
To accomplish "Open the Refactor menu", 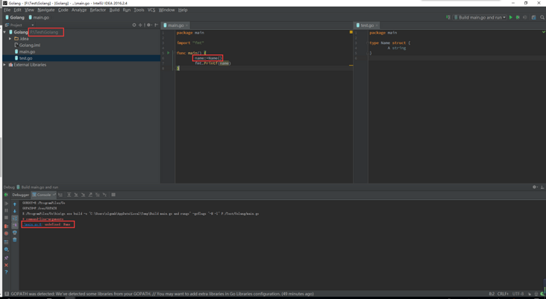I will [98, 10].
